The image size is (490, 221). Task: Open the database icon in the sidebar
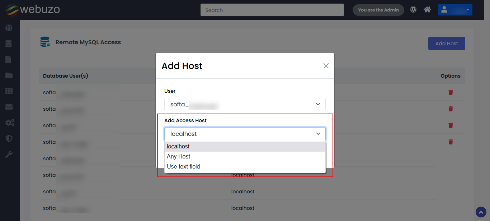coord(9,44)
